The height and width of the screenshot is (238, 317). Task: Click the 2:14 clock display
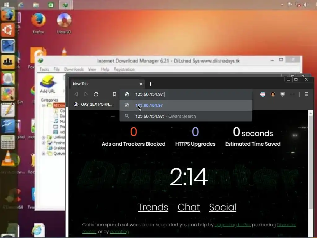(189, 177)
